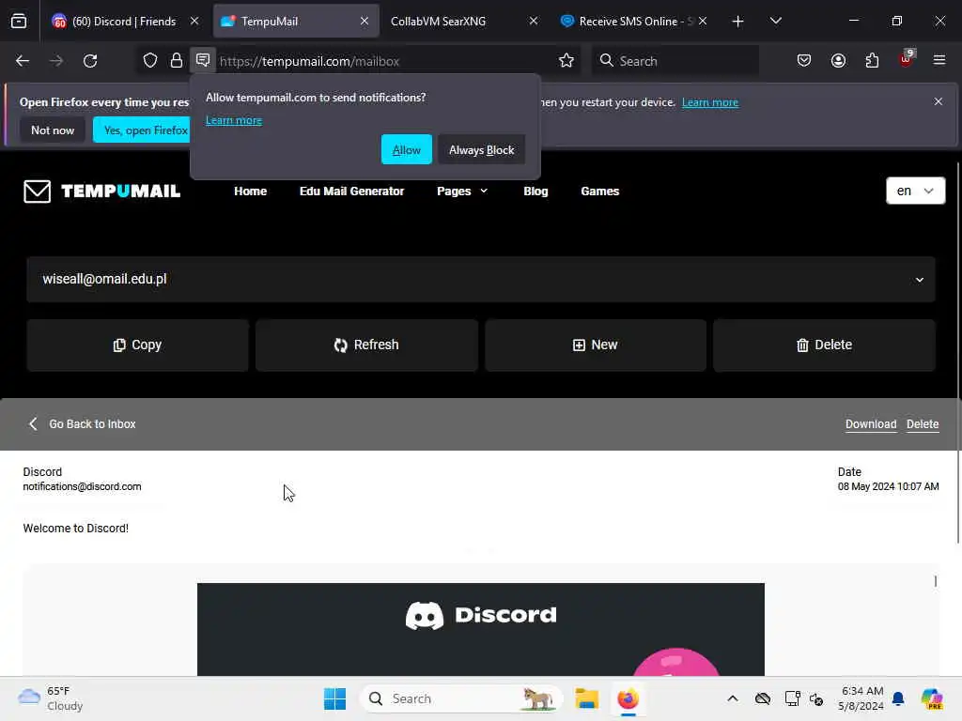This screenshot has height=721, width=962.
Task: Dismiss the Open Firefox banner
Action: pyautogui.click(x=939, y=101)
